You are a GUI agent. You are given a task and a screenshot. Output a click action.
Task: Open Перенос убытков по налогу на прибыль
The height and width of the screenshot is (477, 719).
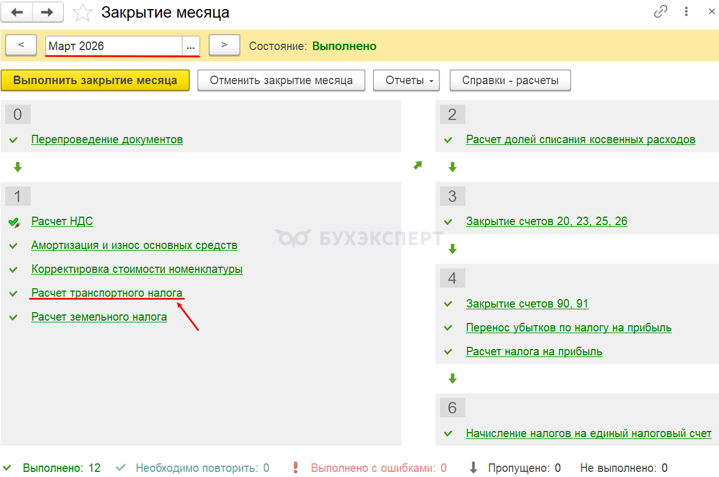click(569, 328)
